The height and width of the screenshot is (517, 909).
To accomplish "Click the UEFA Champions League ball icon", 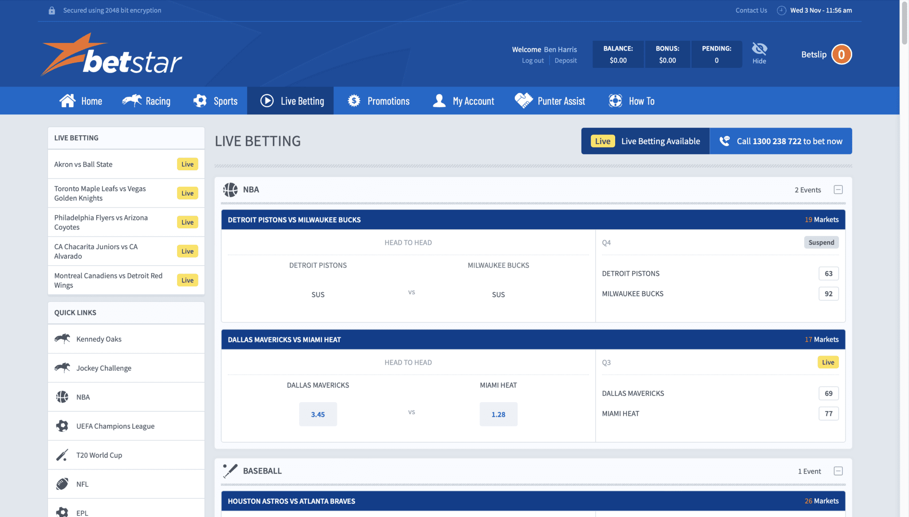I will coord(62,426).
